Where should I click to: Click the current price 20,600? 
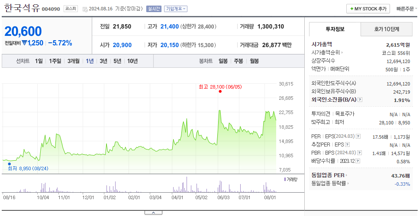pos(23,32)
